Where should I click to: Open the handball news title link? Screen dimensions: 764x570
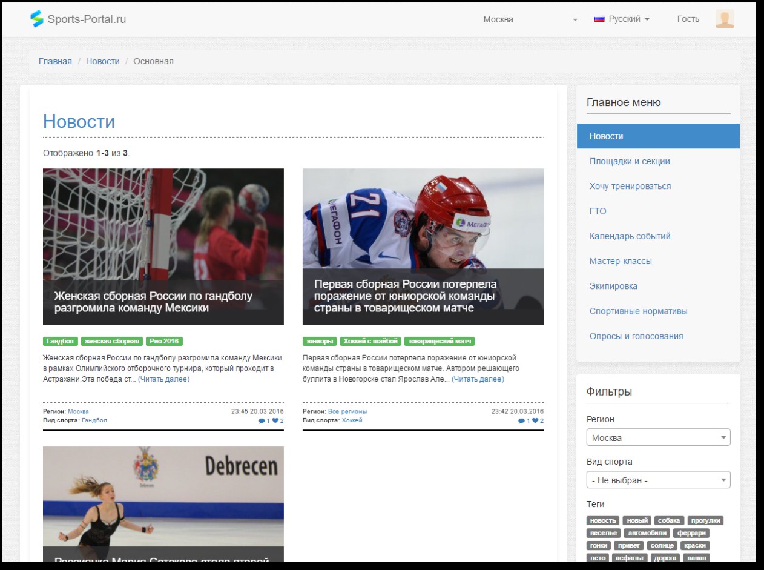153,302
